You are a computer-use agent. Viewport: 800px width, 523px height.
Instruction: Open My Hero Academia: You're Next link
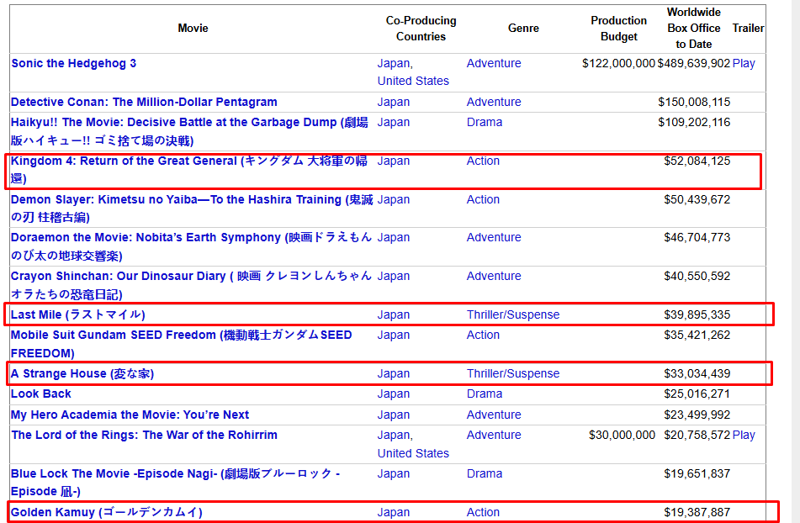[130, 415]
